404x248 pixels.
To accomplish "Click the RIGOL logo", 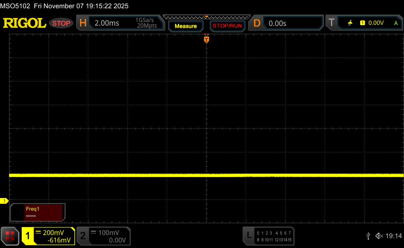I will point(24,23).
